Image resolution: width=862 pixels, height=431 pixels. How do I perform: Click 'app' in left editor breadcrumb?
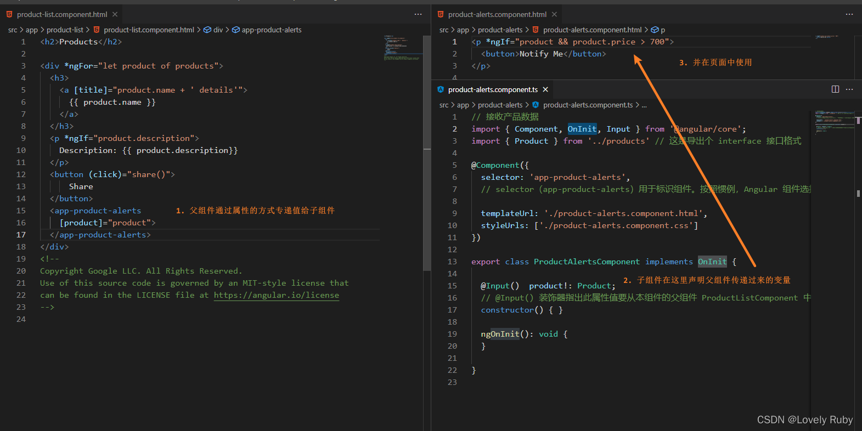click(32, 30)
